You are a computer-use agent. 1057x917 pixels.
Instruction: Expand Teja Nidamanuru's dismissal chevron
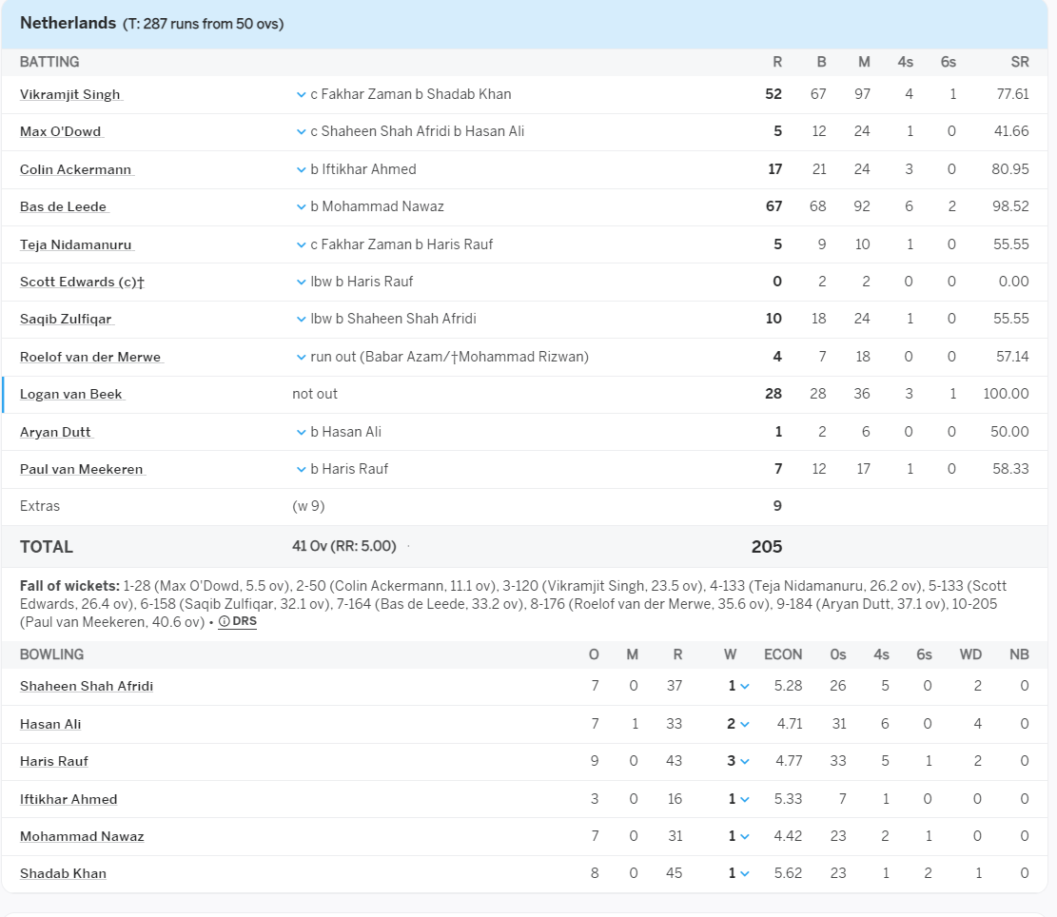pyautogui.click(x=301, y=244)
